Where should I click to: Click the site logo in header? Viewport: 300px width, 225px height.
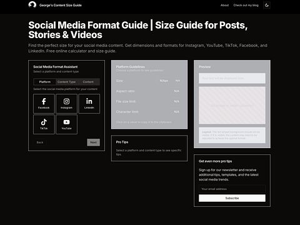(32, 5)
